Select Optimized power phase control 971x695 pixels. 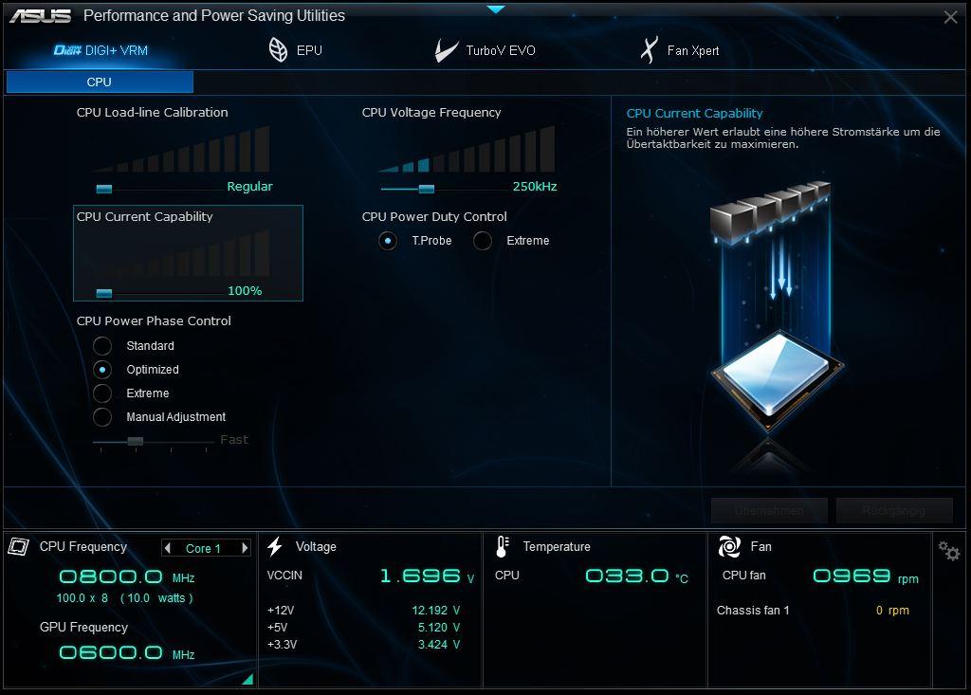[x=102, y=370]
